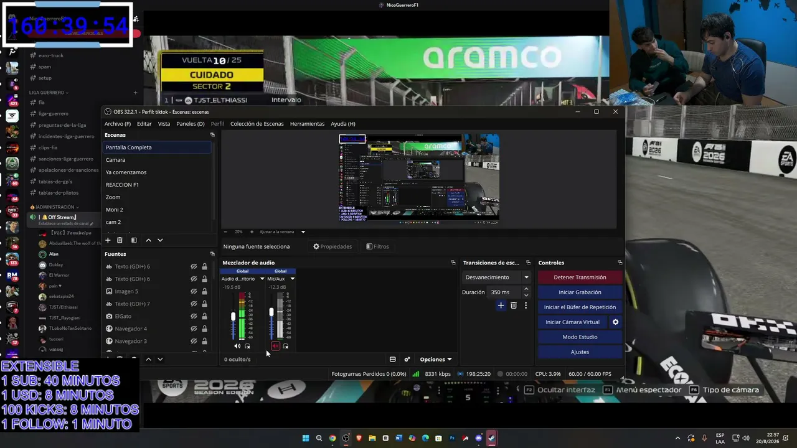Screen dimensions: 797x448
Task: Toggle monitoring for desktop audio channel
Action: tap(248, 346)
